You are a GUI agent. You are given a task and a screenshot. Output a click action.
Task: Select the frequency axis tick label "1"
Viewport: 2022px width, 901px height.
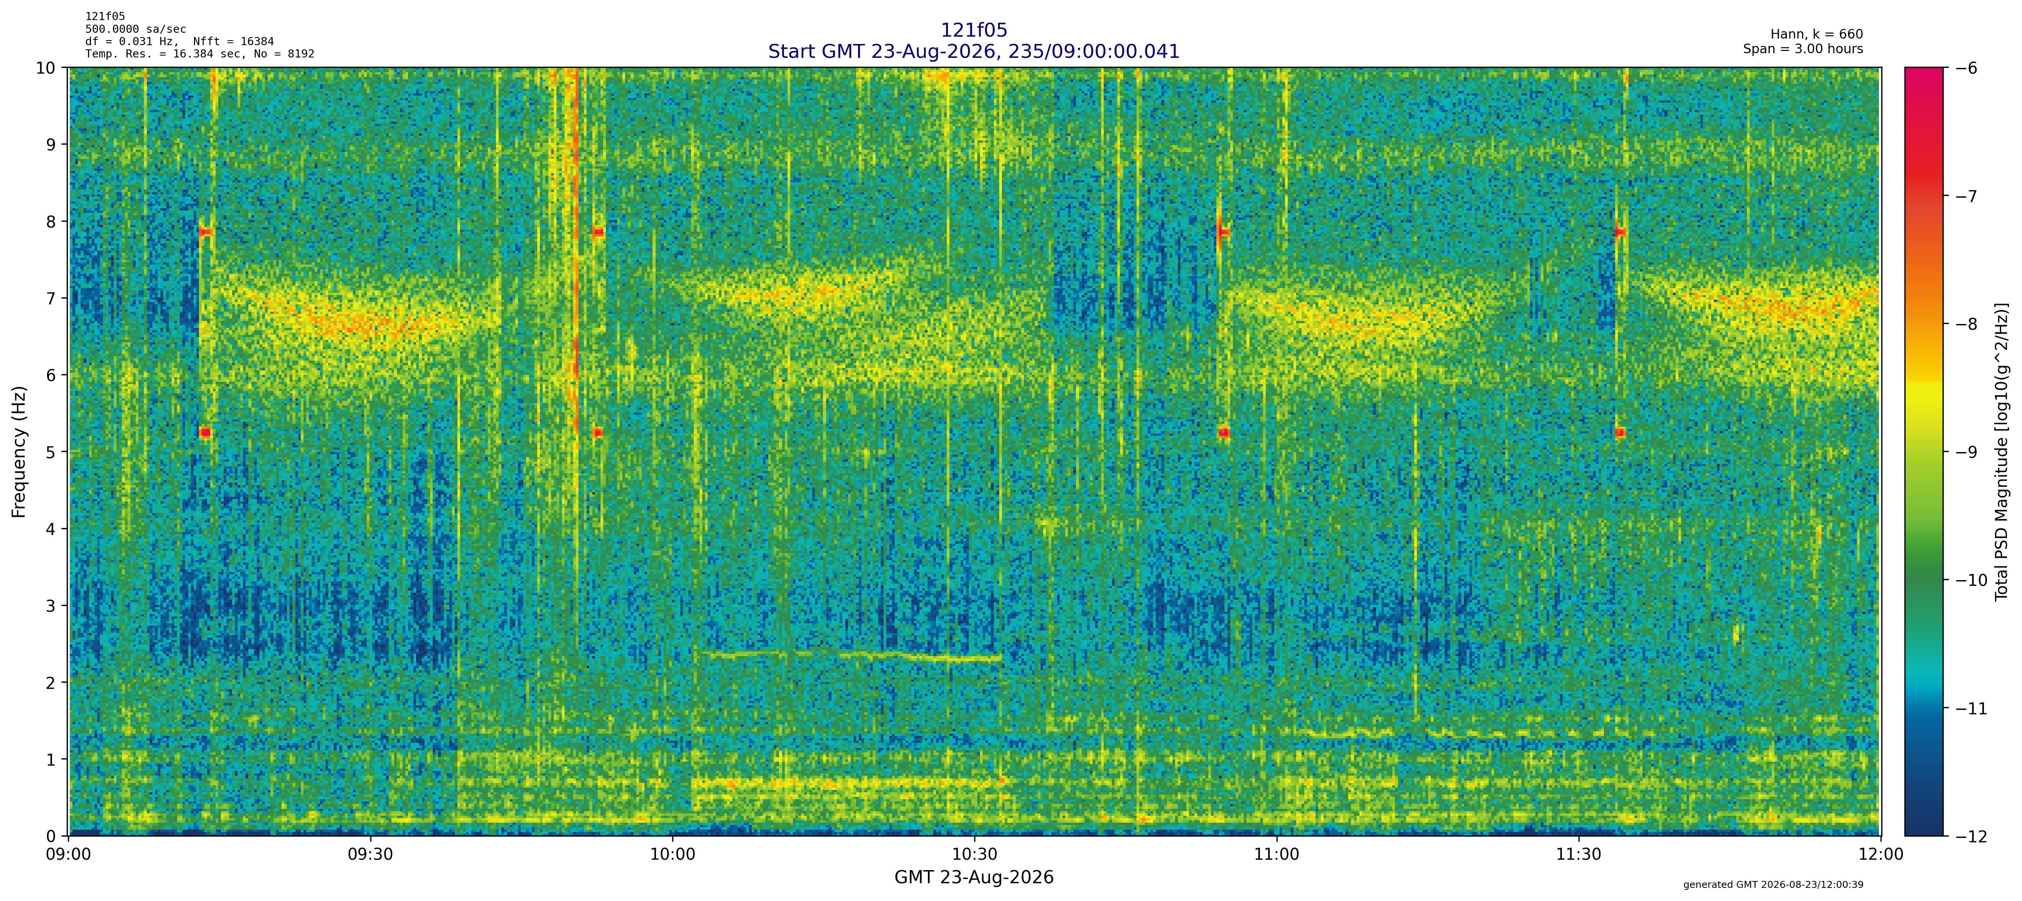(x=51, y=760)
